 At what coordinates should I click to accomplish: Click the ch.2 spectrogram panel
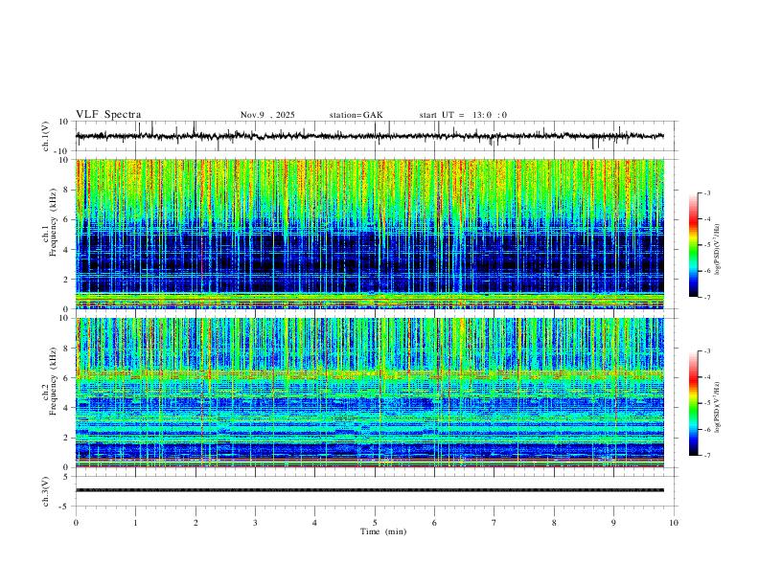(370, 393)
